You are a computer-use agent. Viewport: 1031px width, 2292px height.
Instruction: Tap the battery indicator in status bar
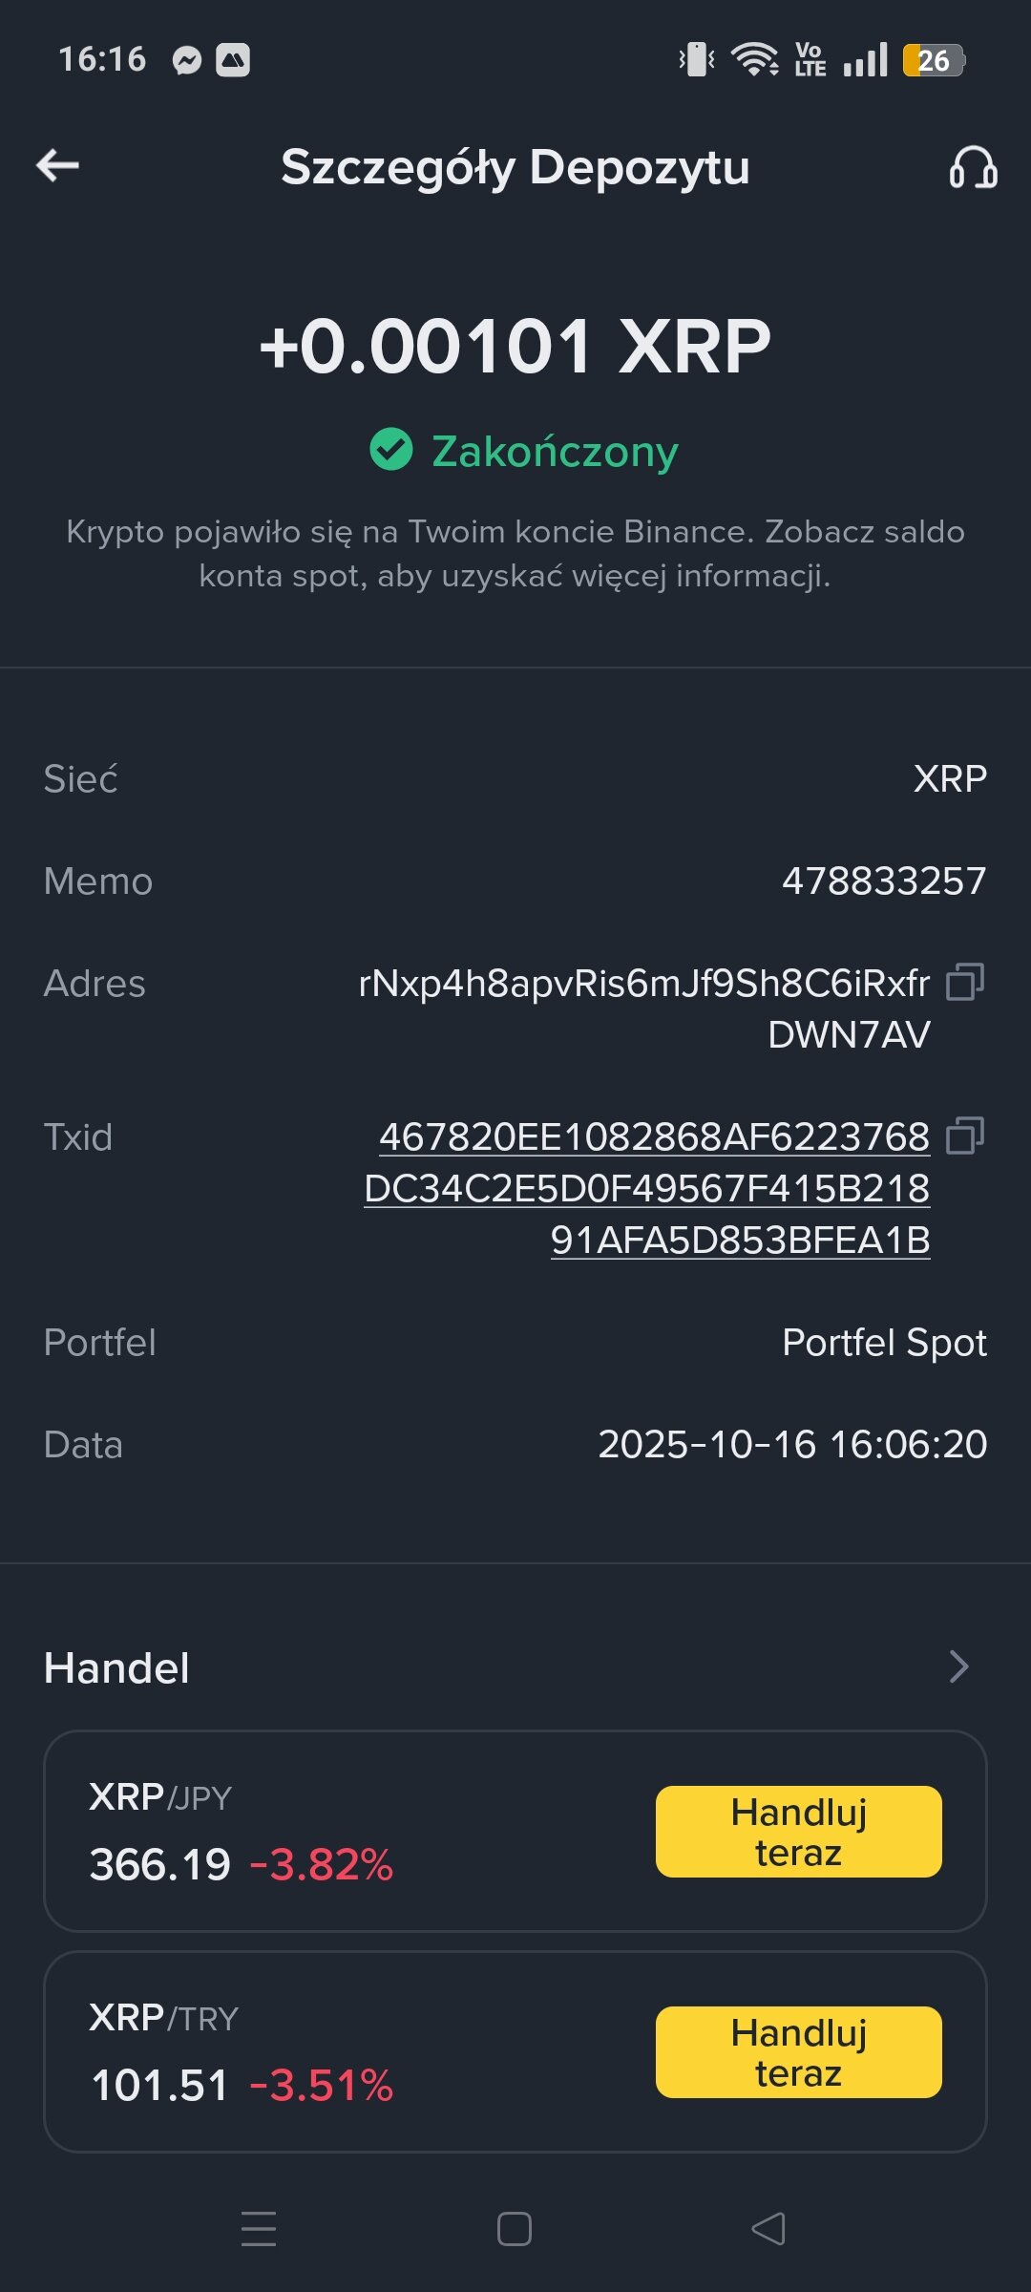[x=933, y=60]
